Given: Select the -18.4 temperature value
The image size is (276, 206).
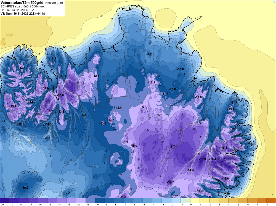Looking at the screenshot, I should [213, 159].
